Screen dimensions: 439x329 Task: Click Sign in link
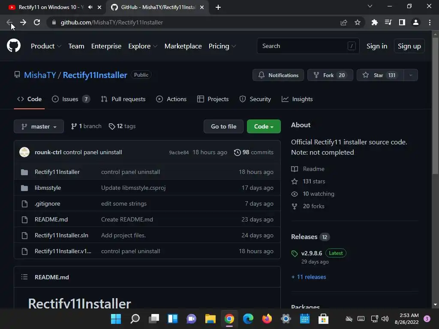click(377, 46)
